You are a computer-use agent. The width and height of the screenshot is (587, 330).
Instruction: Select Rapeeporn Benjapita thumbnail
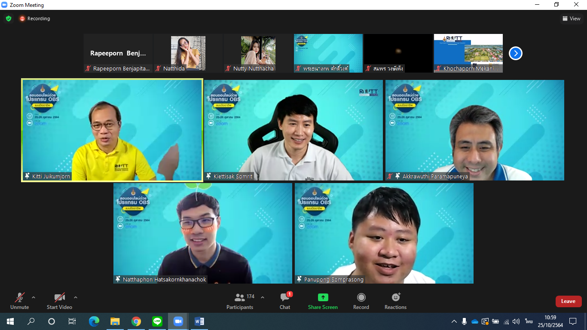click(118, 53)
